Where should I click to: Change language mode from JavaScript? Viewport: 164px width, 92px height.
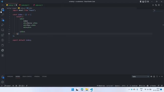click(x=134, y=86)
